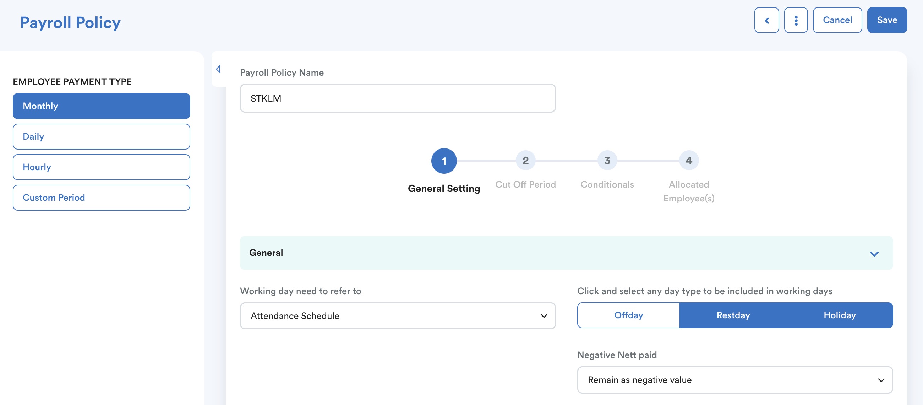Viewport: 923px width, 405px height.
Task: Collapse the General section chevron
Action: [874, 254]
